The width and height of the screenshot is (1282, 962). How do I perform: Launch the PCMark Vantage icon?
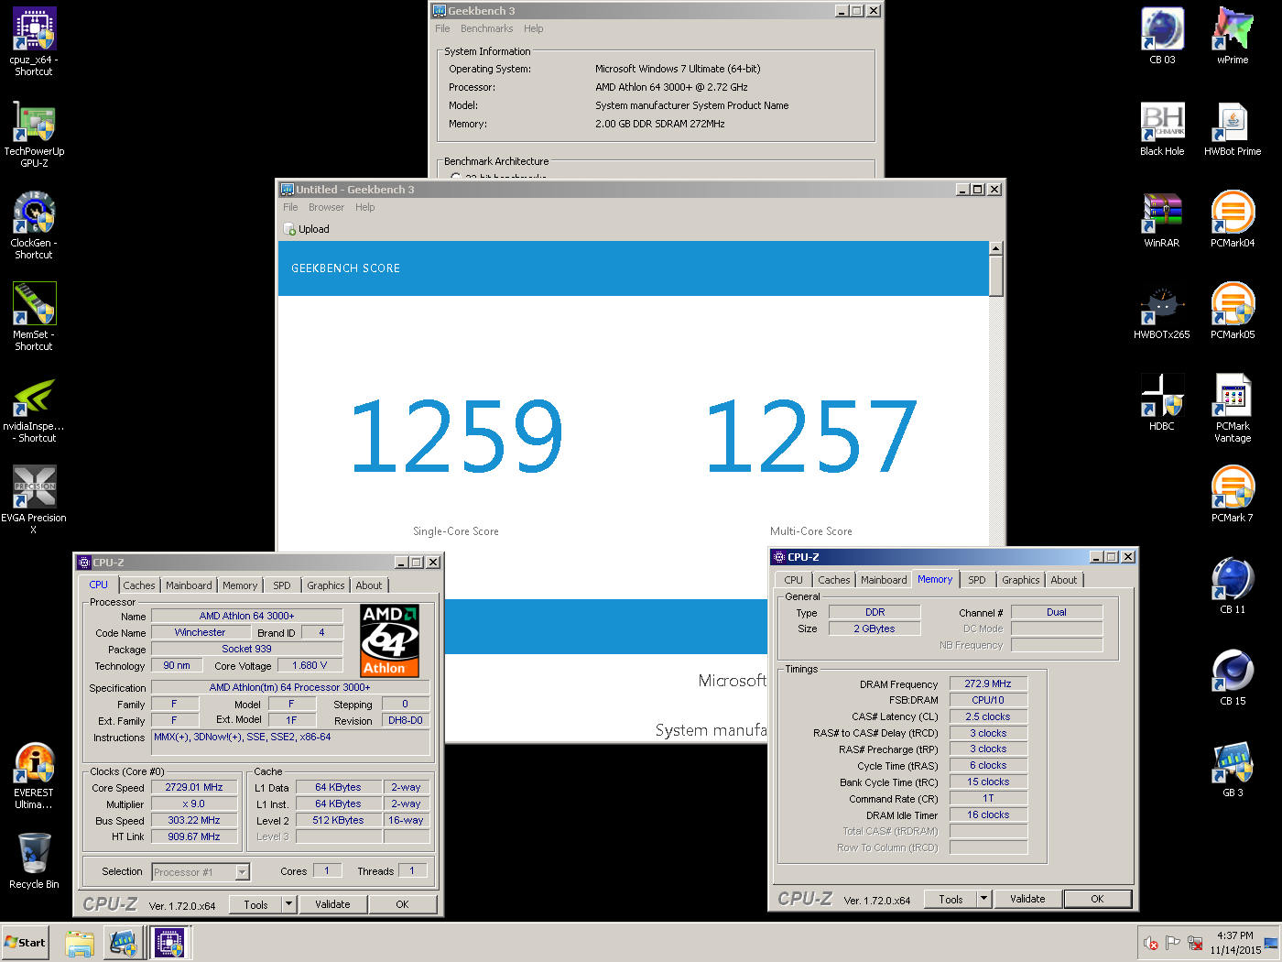[x=1233, y=409]
